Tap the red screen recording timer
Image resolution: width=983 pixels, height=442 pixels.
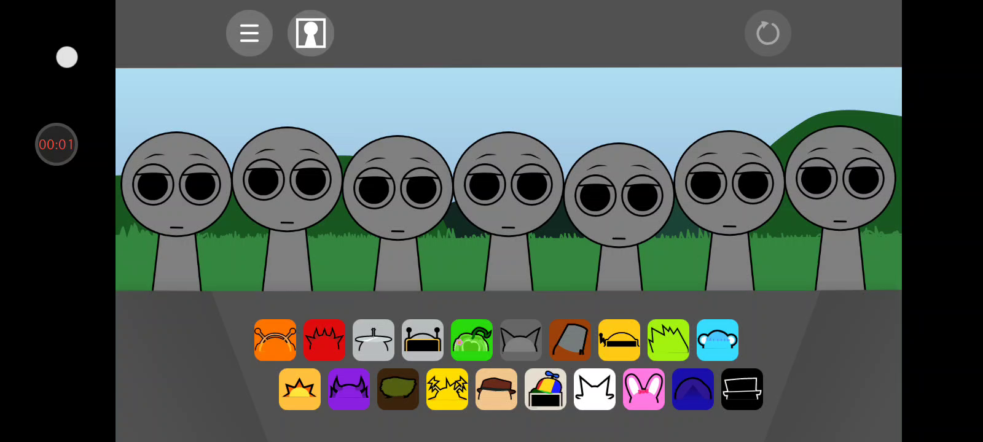coord(57,144)
